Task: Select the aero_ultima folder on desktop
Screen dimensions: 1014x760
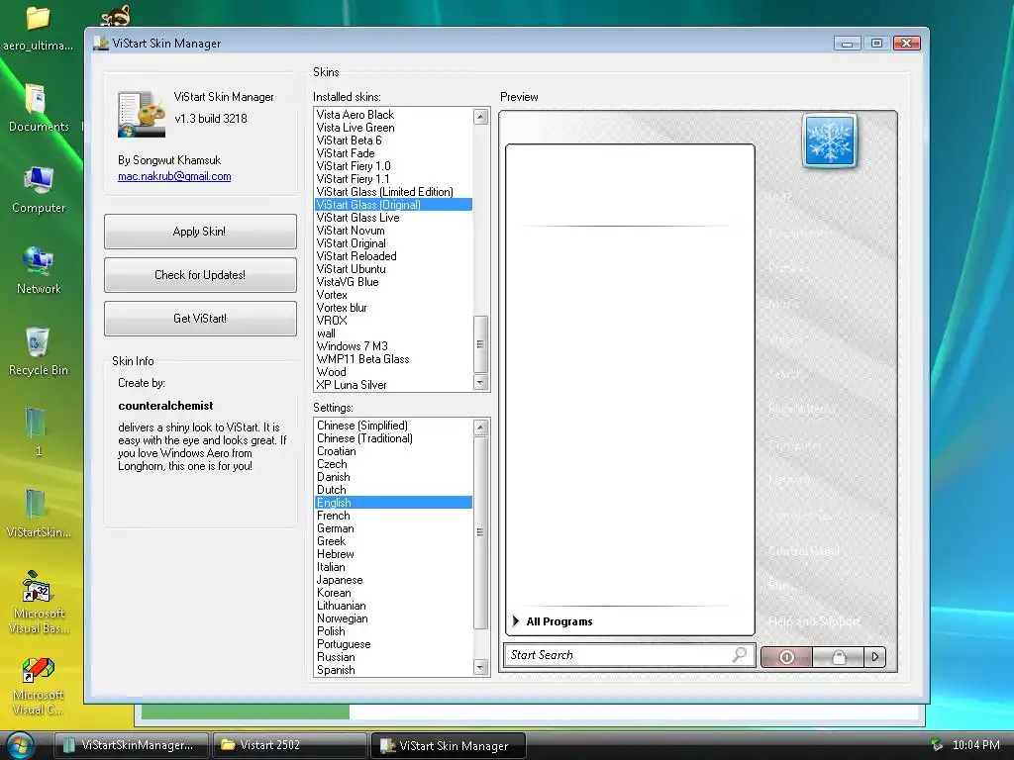Action: coord(38,28)
